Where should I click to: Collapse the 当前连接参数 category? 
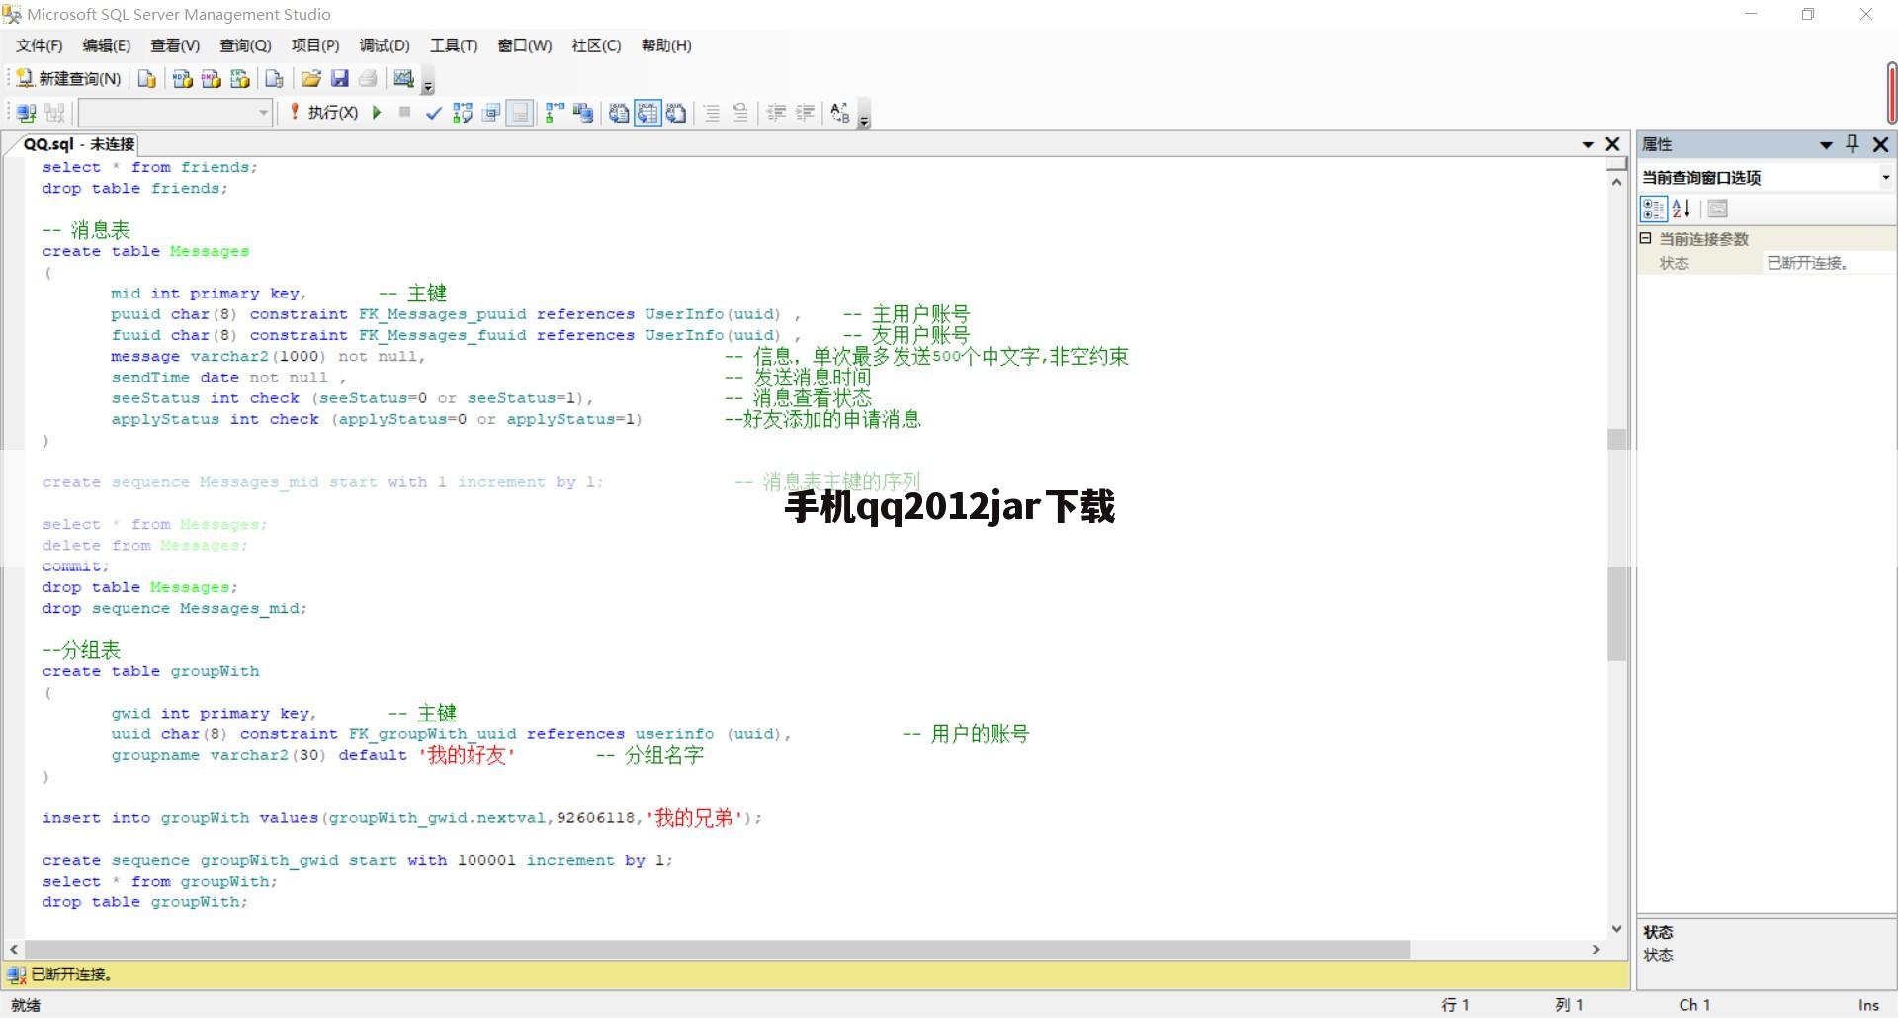pos(1646,238)
